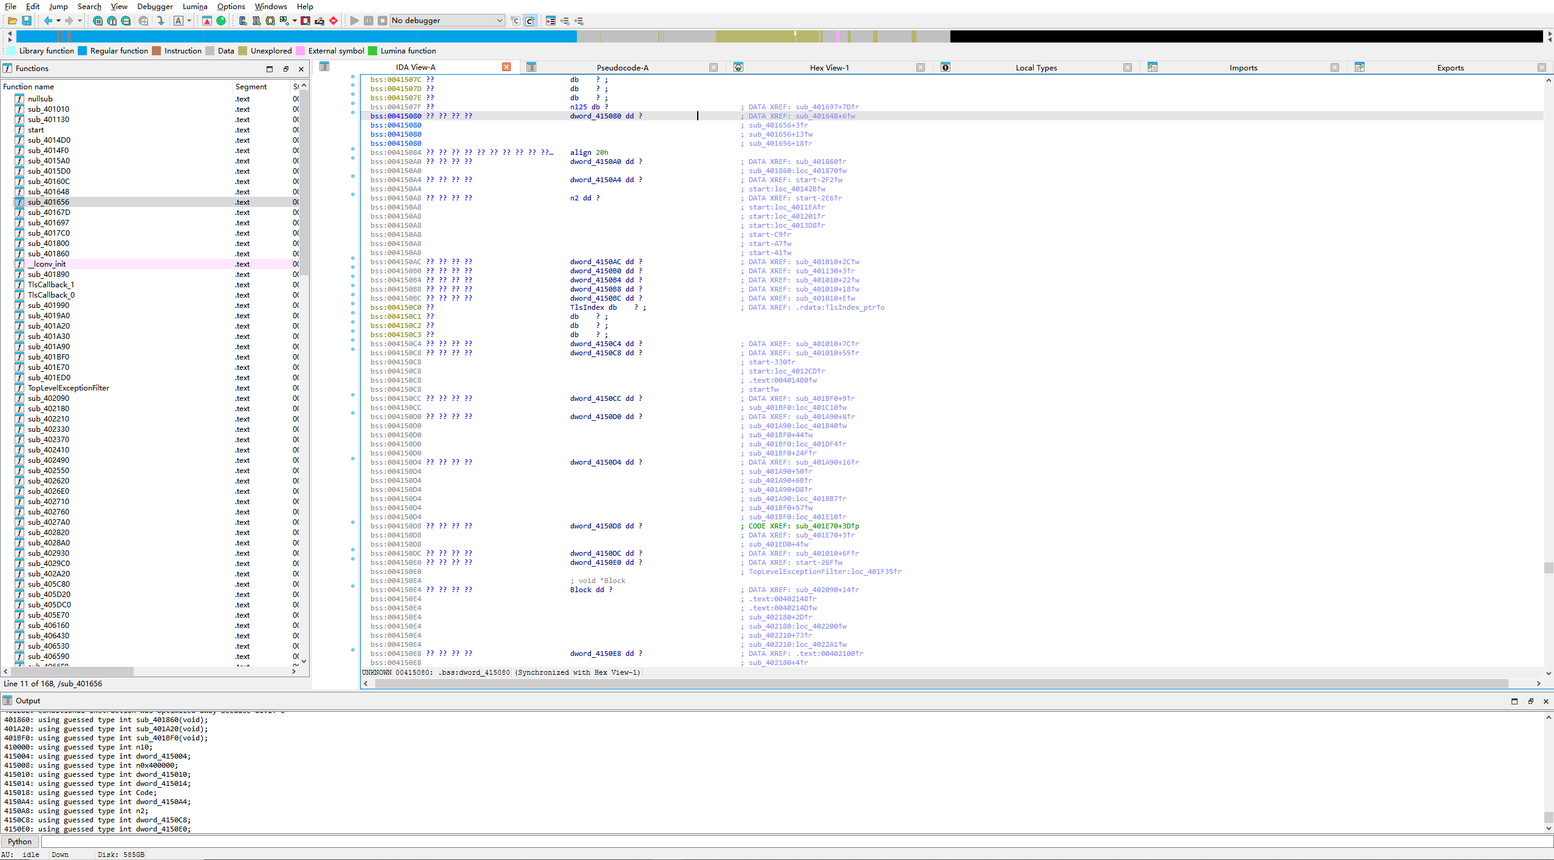Screen dimensions: 1554x860
Task: Click the start process play button
Action: point(355,21)
